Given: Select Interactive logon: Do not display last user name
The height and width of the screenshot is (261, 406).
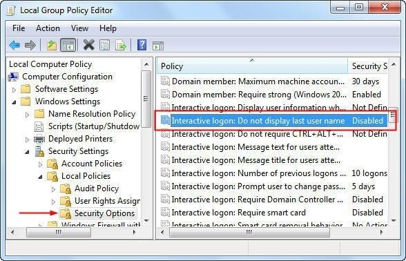Looking at the screenshot, I should (273, 121).
